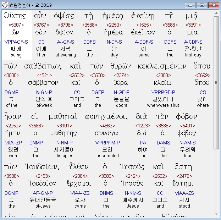Image resolution: width=221 pixels, height=220 pixels.
Task: Click the gloss 'assembled'
Action: coord(108,155)
